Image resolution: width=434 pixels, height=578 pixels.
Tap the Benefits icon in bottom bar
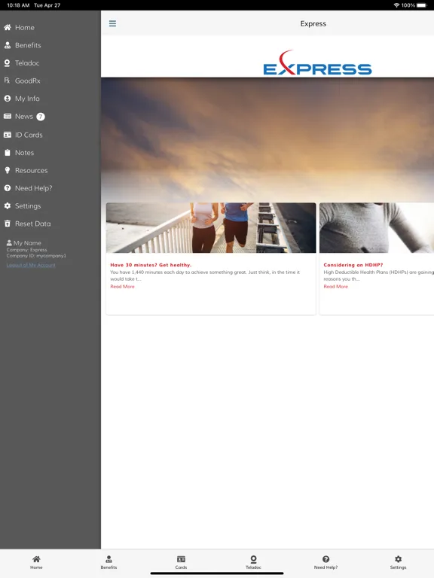(108, 559)
